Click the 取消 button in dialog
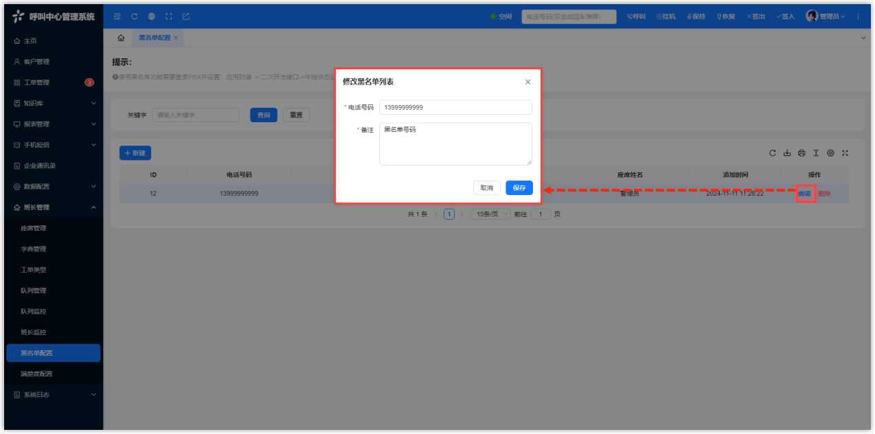This screenshot has height=434, width=875. pos(486,188)
